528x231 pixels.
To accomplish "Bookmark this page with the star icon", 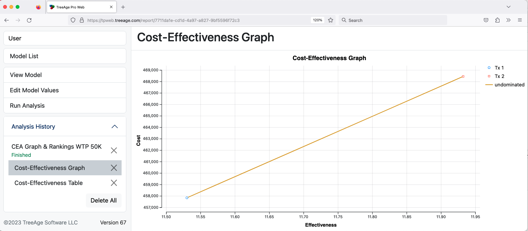I will click(x=331, y=20).
